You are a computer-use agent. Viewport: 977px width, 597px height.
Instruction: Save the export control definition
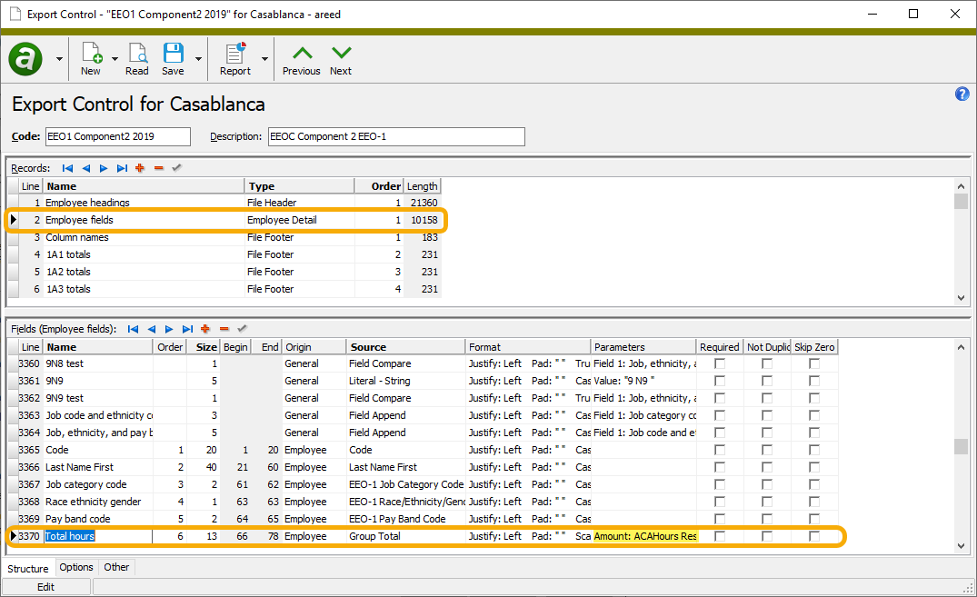(173, 57)
